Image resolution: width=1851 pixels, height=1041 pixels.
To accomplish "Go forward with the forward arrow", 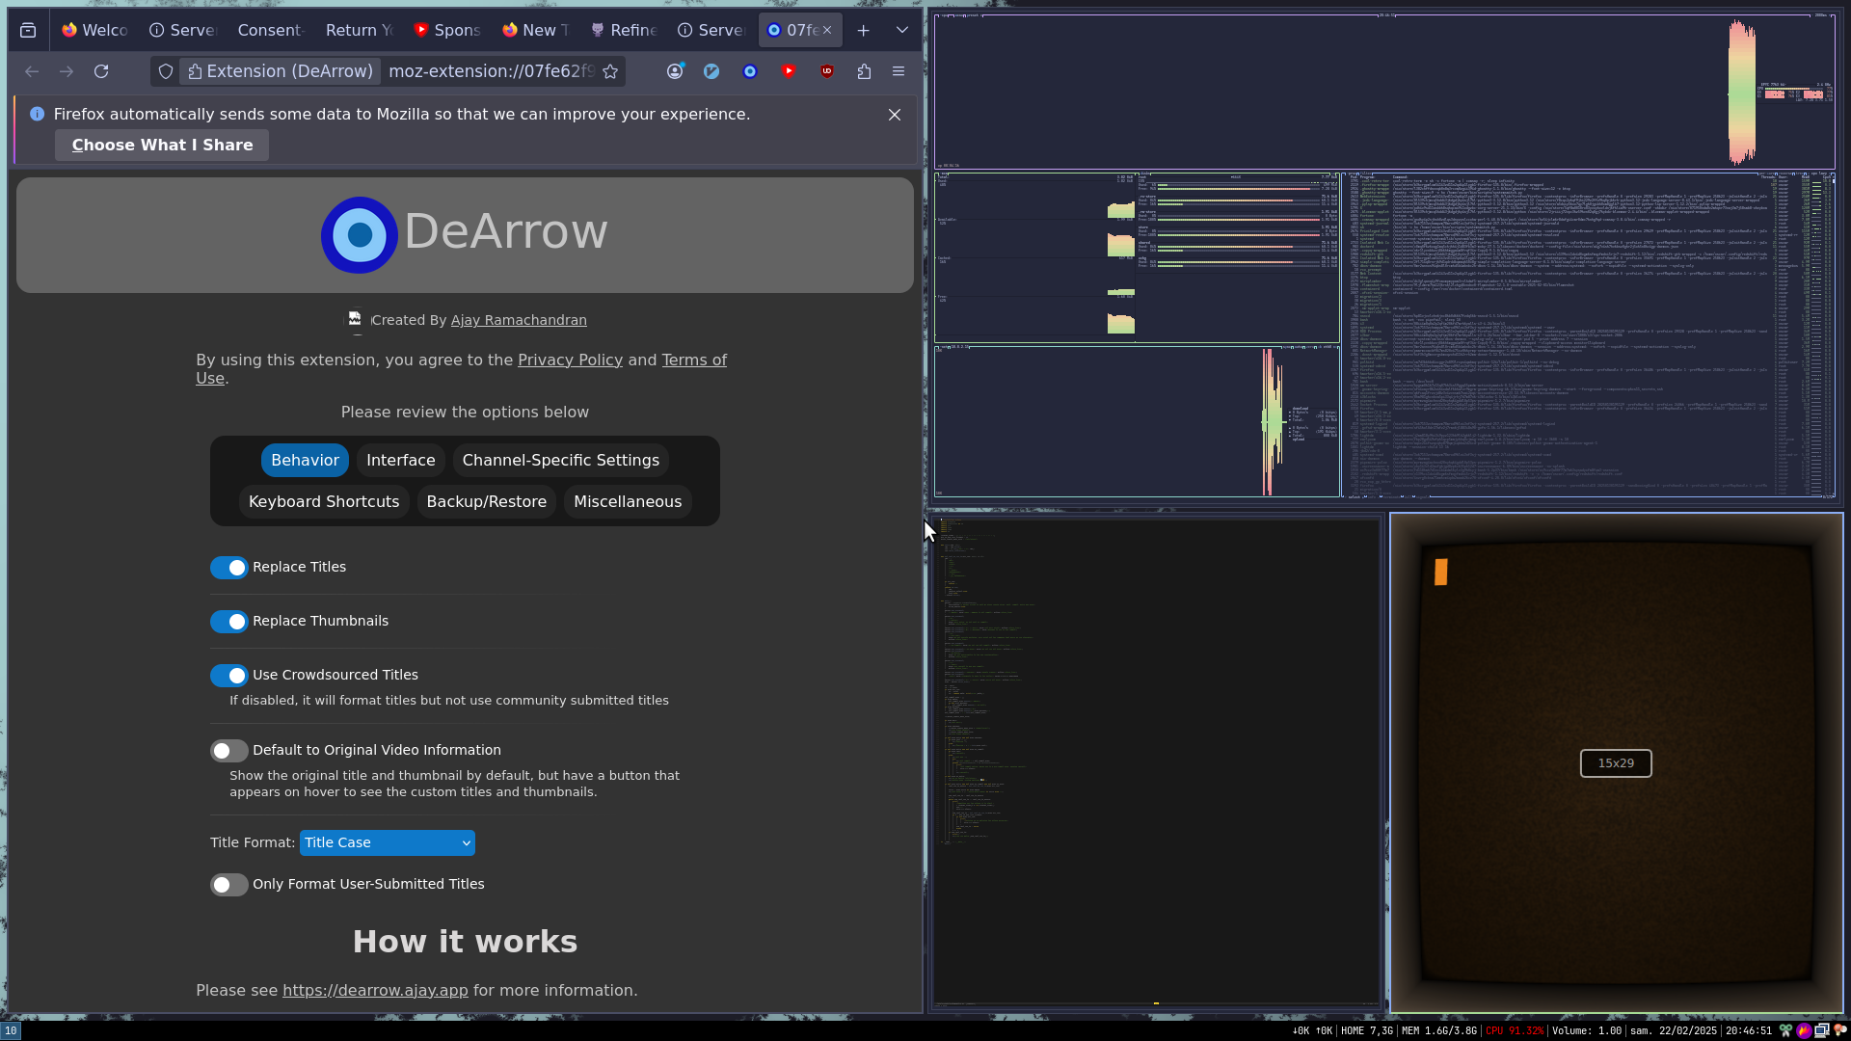I will [x=67, y=71].
